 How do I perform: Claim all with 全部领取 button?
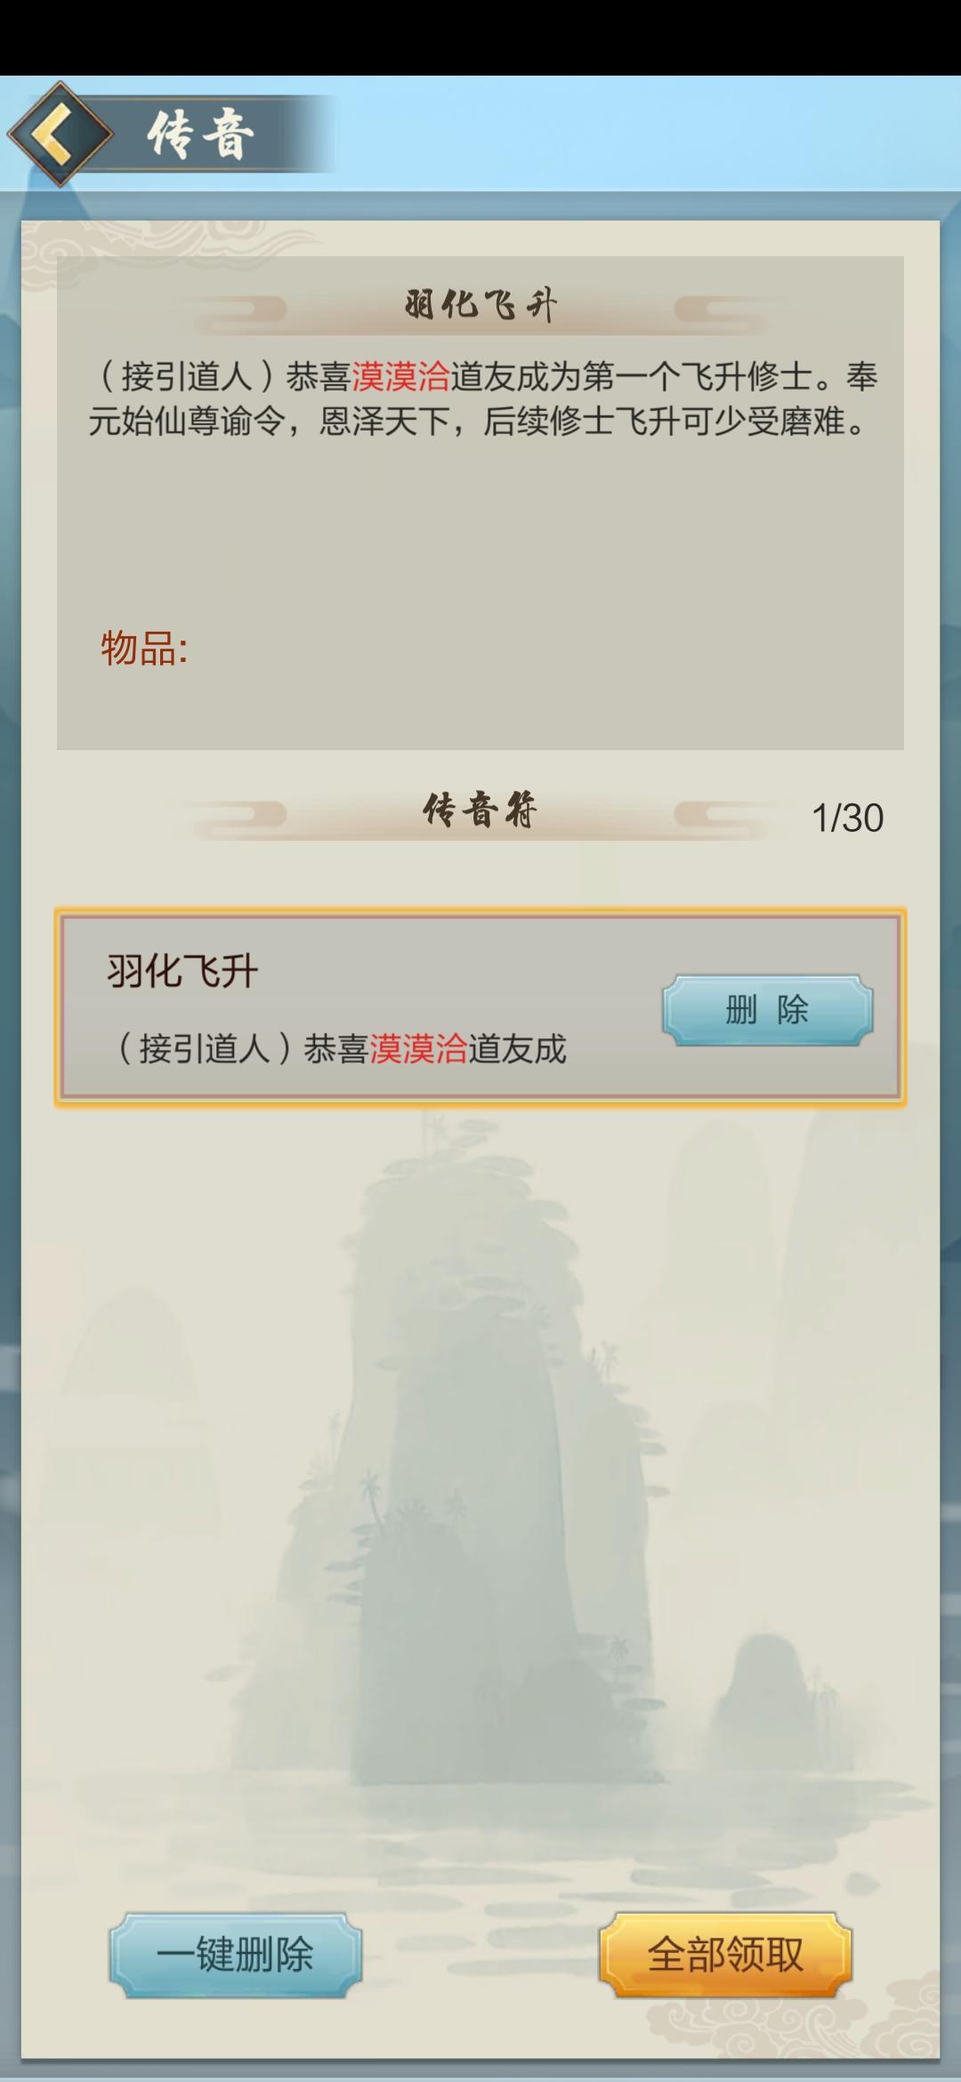725,1955
